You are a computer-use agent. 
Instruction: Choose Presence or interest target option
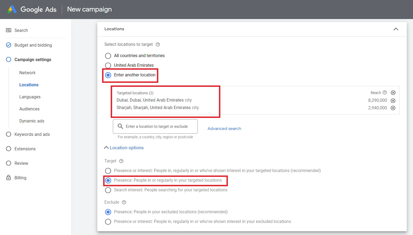click(108, 171)
